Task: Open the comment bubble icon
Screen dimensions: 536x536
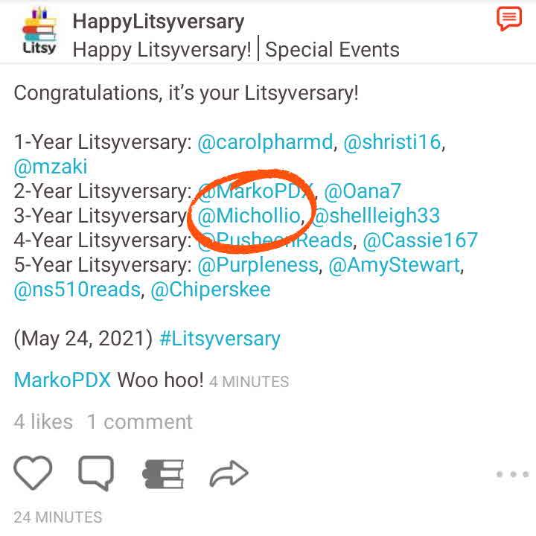Action: tap(96, 473)
